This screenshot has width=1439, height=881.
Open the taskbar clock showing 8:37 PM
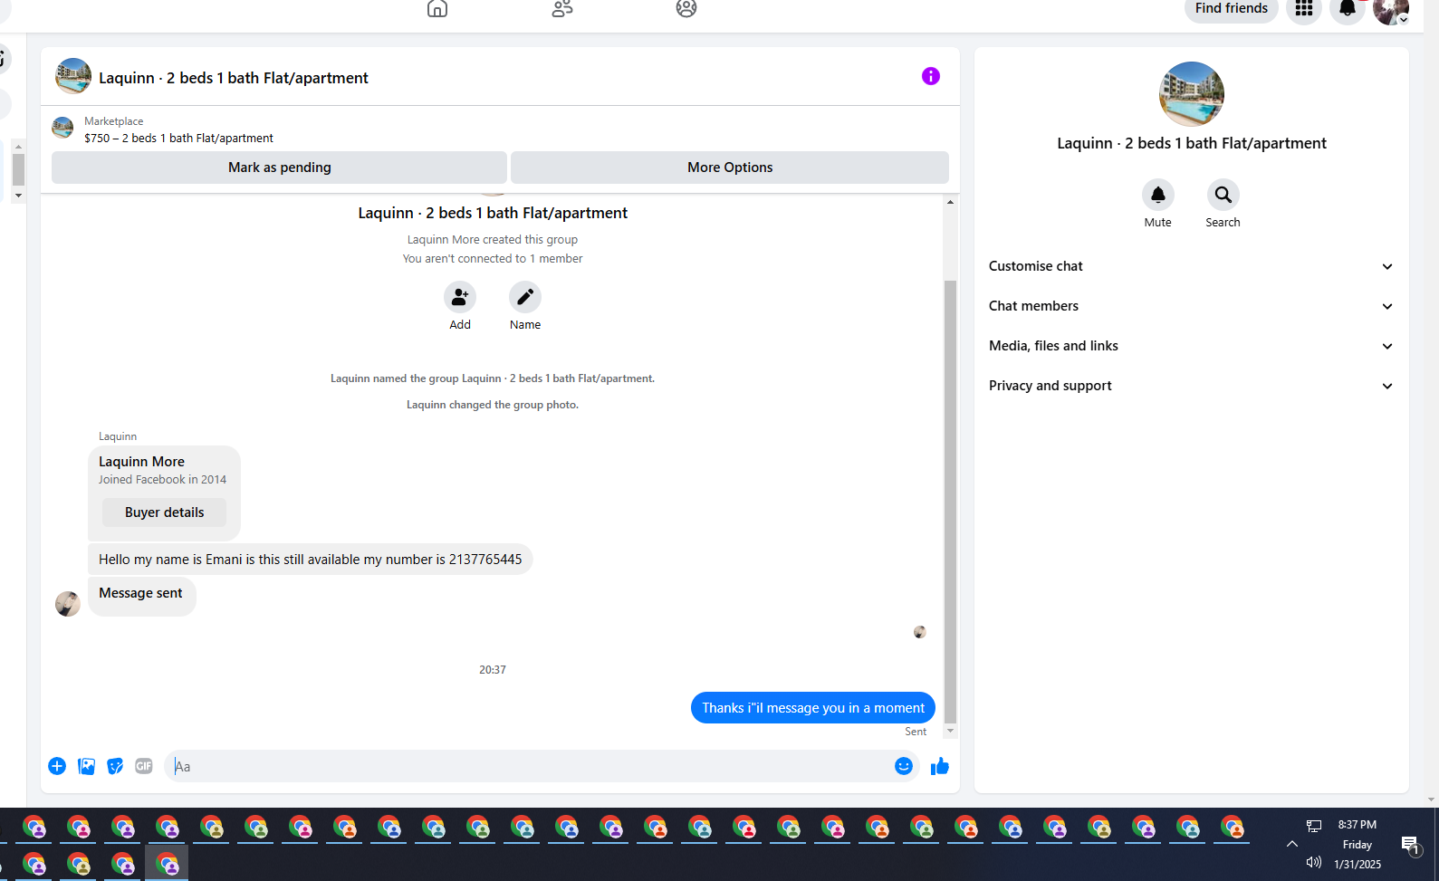coord(1357,825)
